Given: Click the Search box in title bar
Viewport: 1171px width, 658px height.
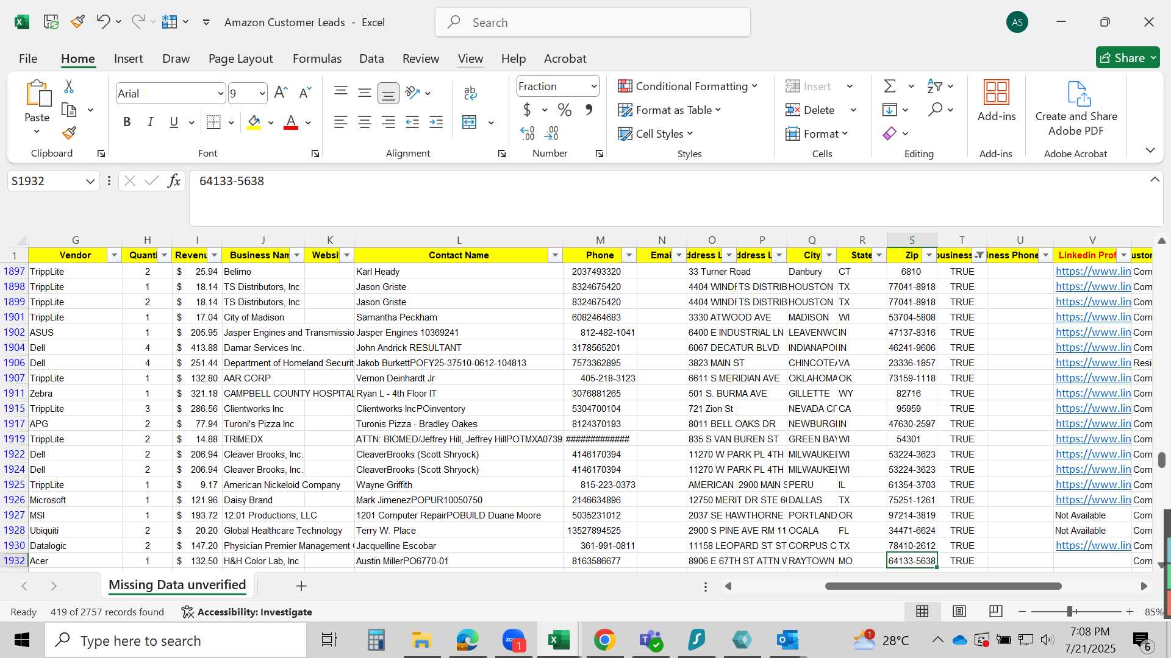Looking at the screenshot, I should click(593, 23).
